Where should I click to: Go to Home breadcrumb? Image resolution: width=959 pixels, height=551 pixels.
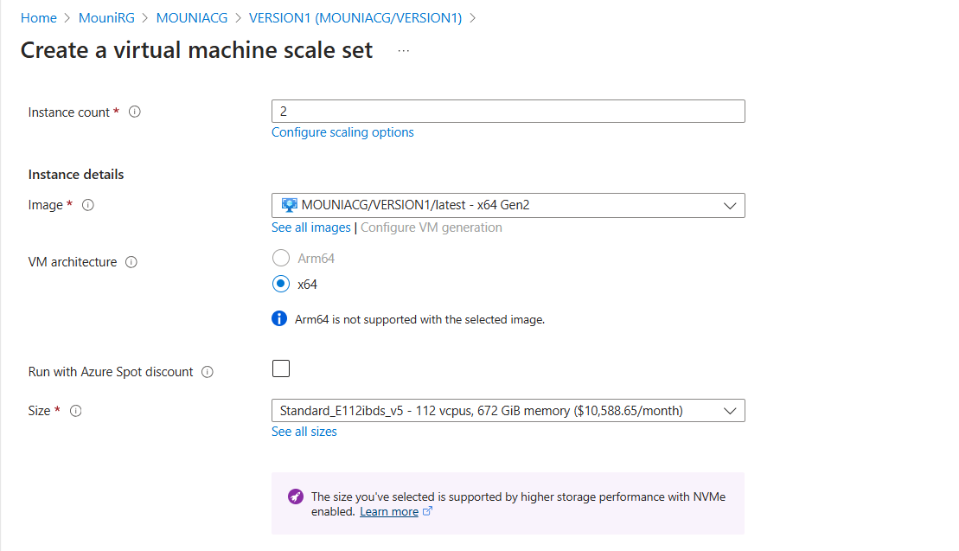point(38,17)
